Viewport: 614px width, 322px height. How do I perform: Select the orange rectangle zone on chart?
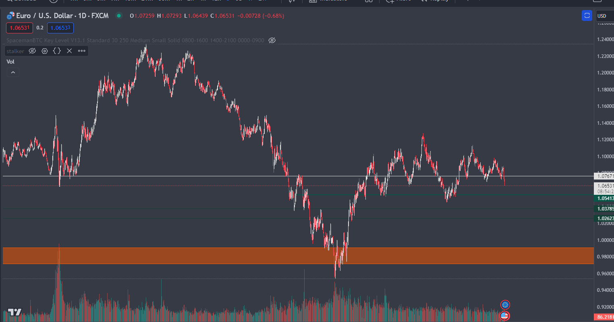[x=298, y=256]
